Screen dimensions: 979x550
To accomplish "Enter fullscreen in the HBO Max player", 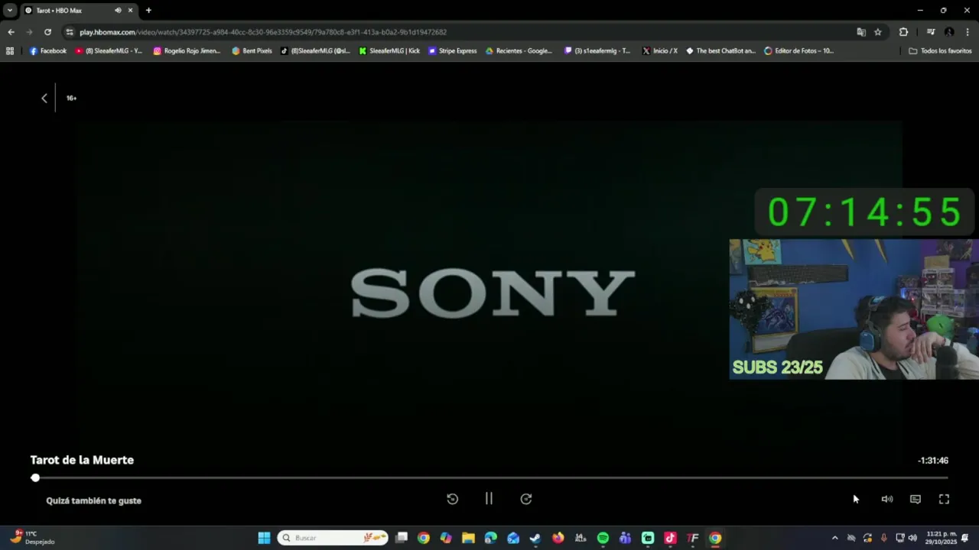I will (x=944, y=499).
